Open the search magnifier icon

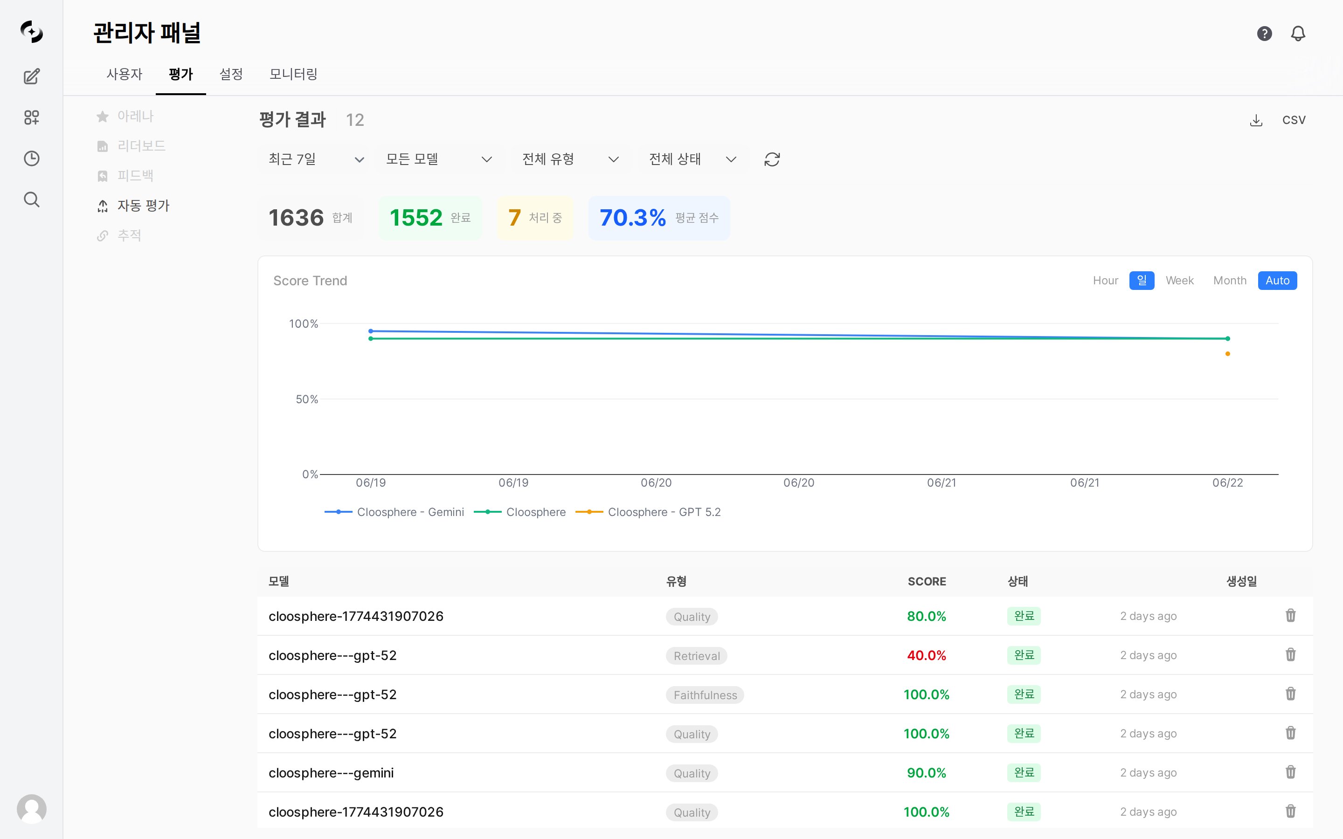[x=32, y=199]
